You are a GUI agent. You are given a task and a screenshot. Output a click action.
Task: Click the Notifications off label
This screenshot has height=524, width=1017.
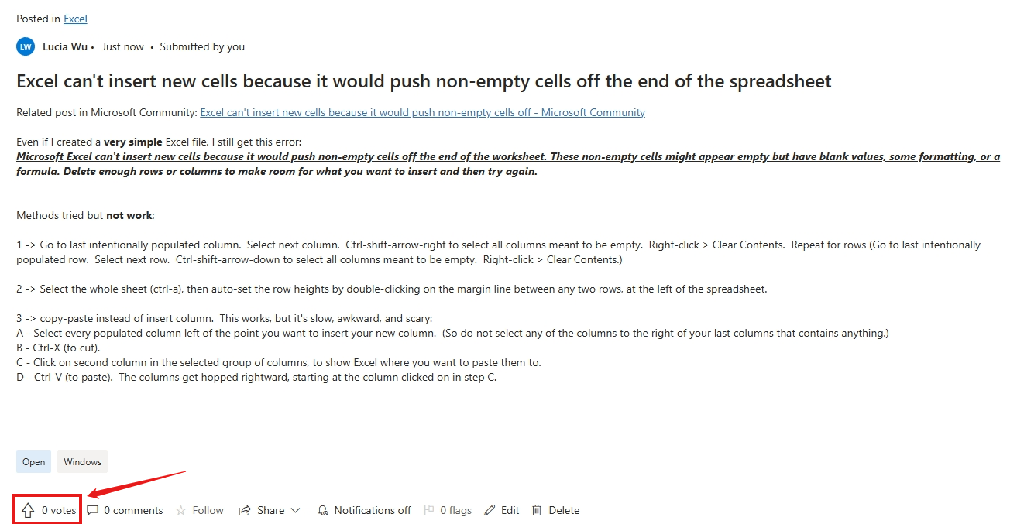(373, 510)
